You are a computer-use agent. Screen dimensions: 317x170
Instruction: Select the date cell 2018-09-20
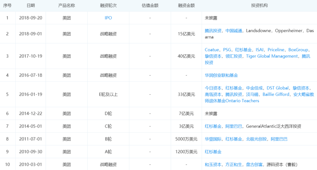click(x=31, y=18)
